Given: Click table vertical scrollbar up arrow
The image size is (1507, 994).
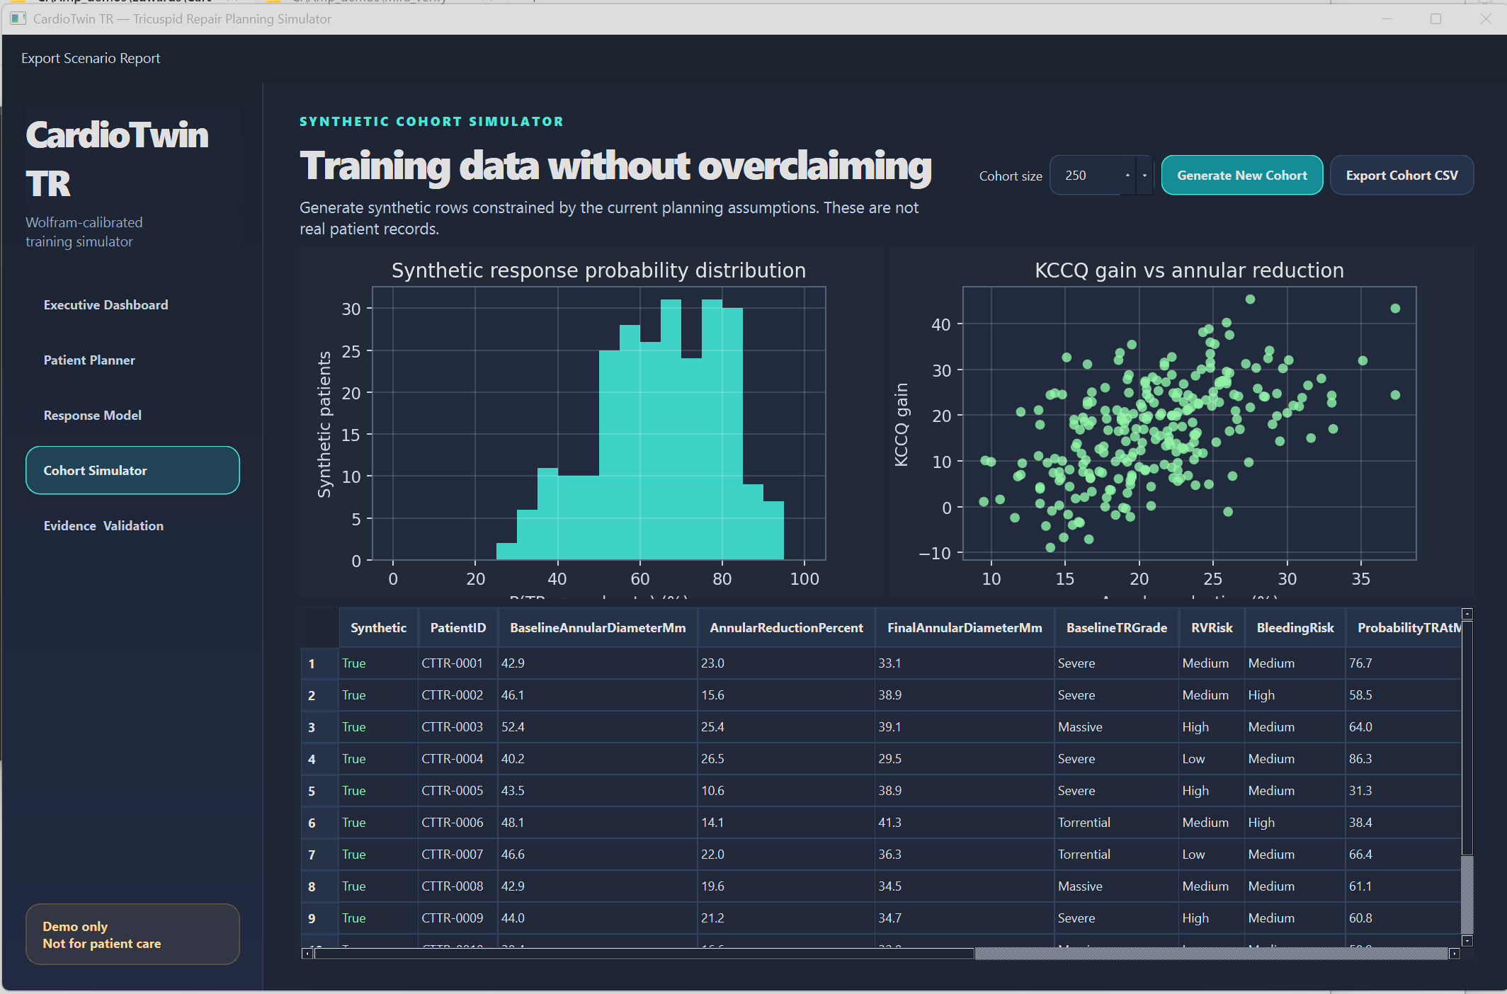Looking at the screenshot, I should click(1467, 614).
